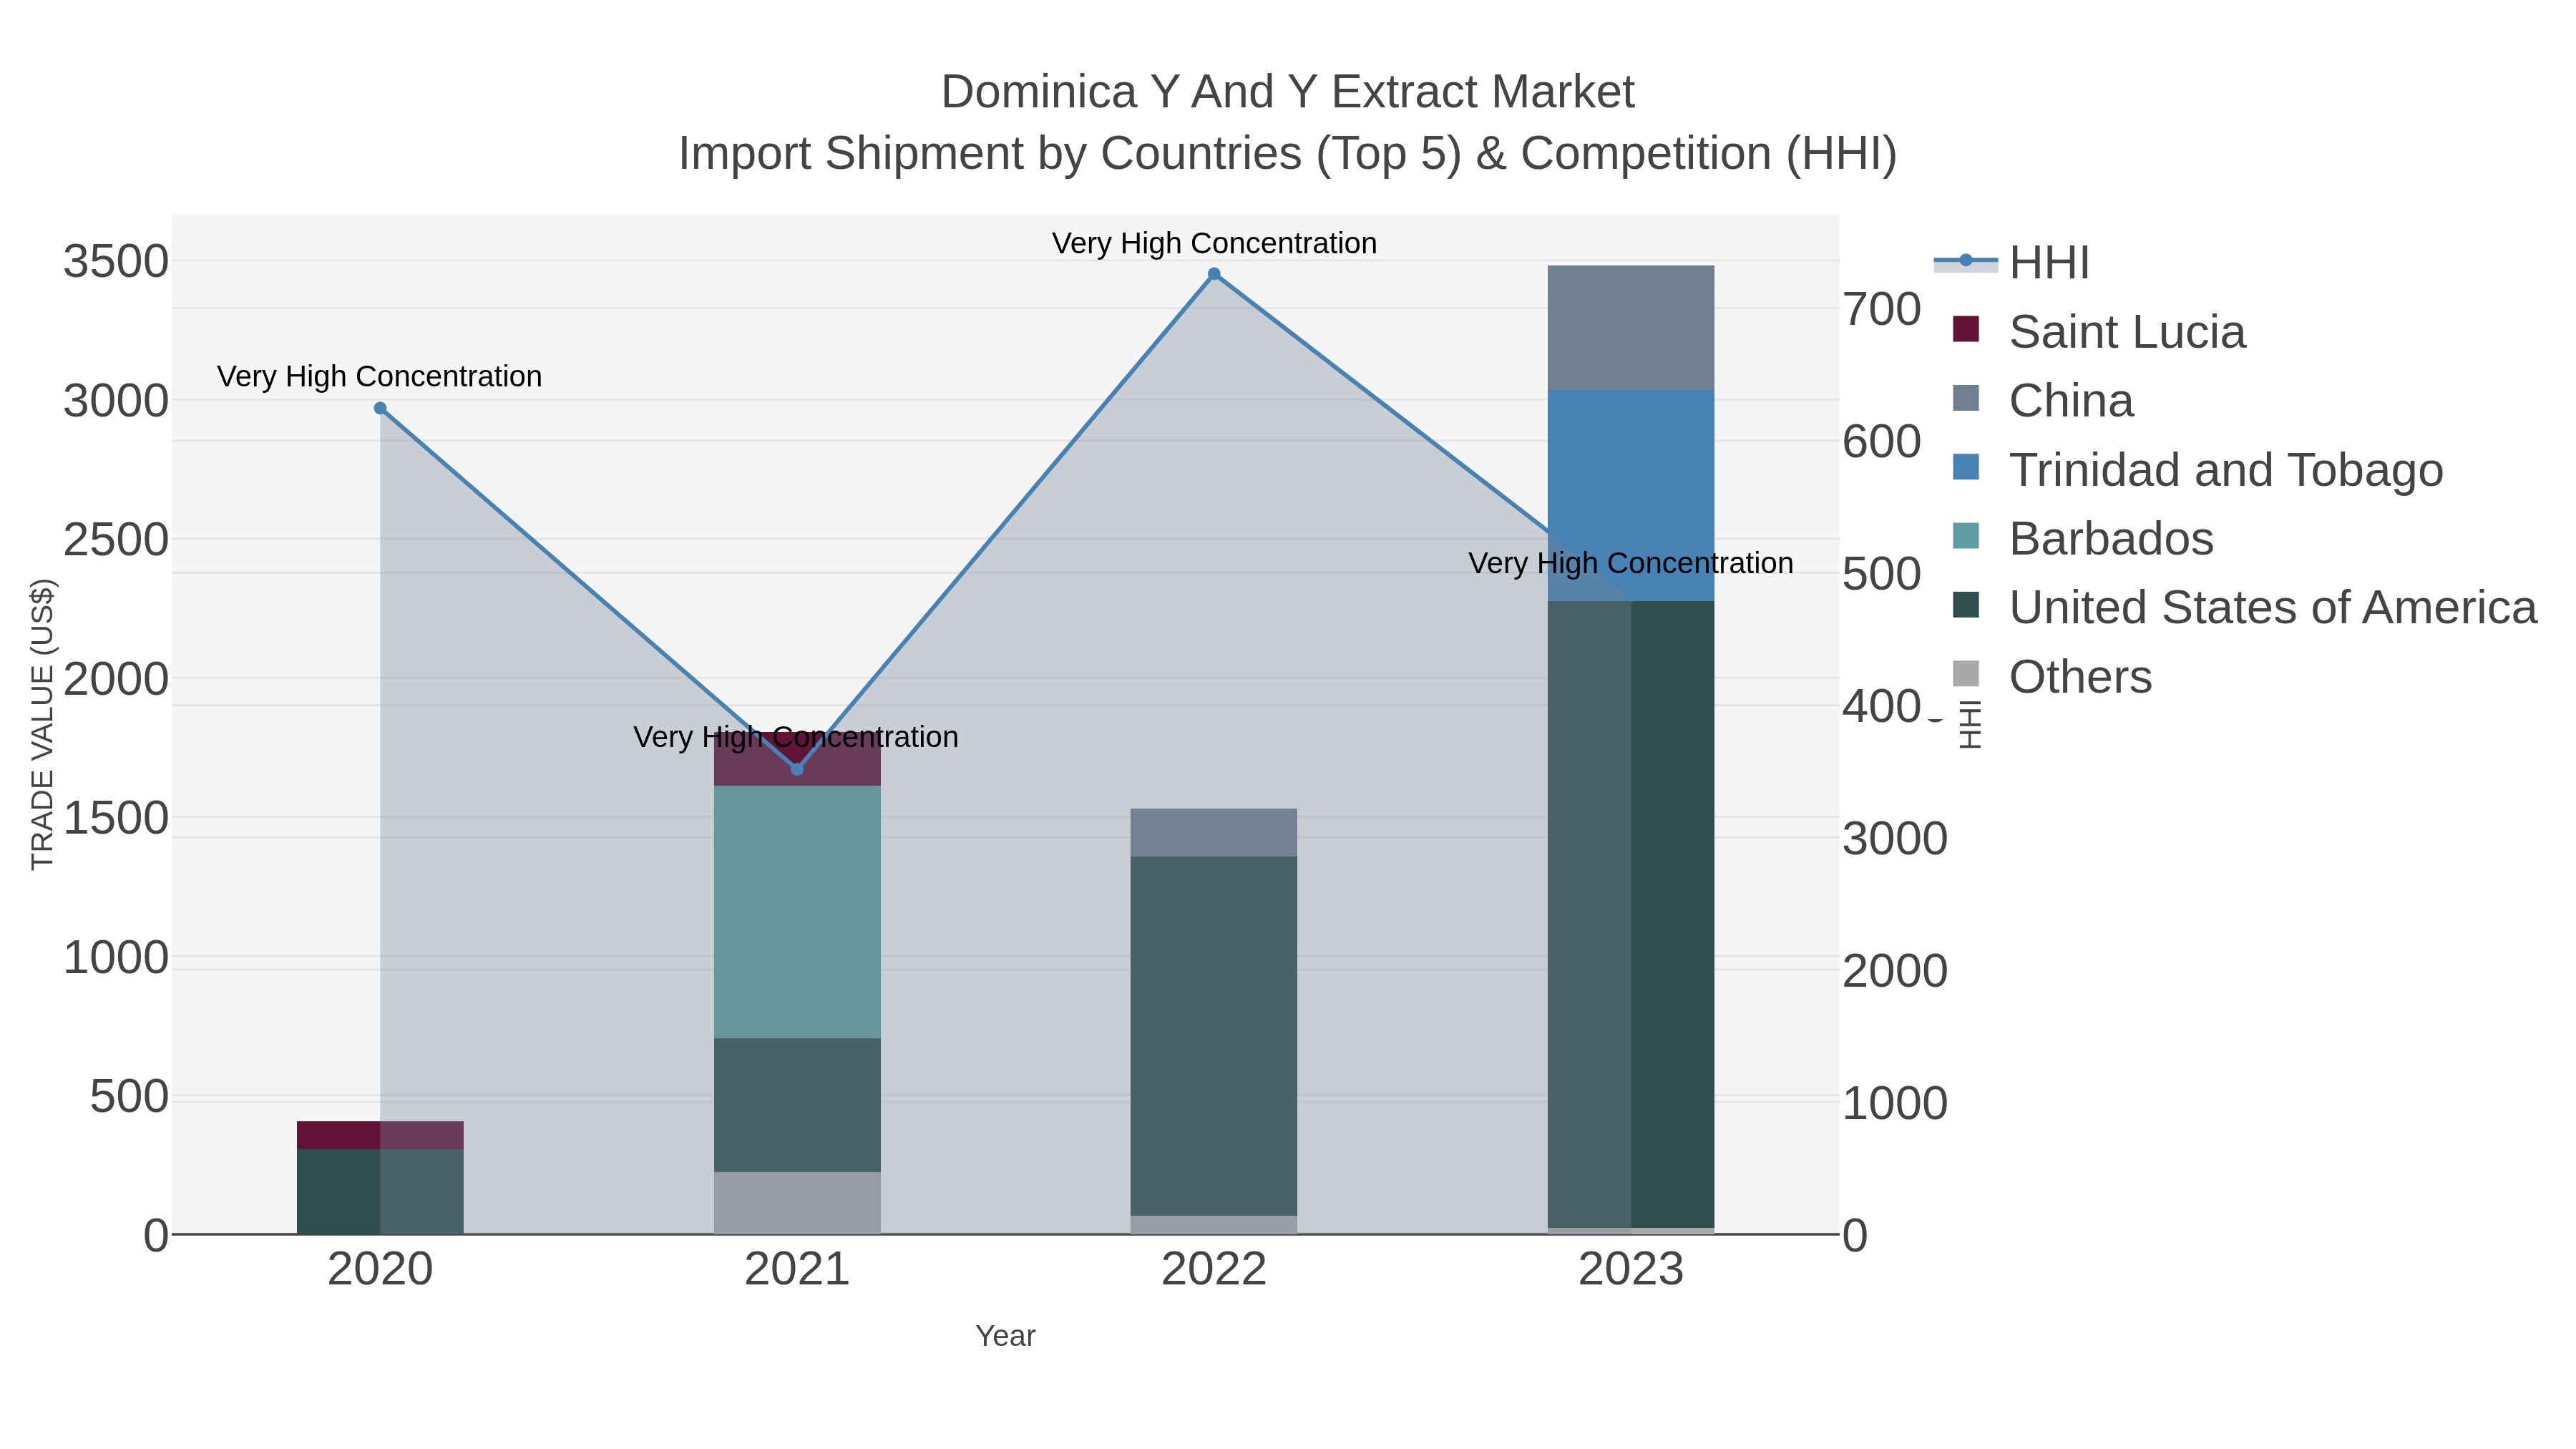The height and width of the screenshot is (1449, 2576).
Task: Click the 2022 Others bar segment
Action: point(1214,1225)
